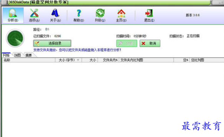Click the scanned files count 6296

(x=58, y=36)
